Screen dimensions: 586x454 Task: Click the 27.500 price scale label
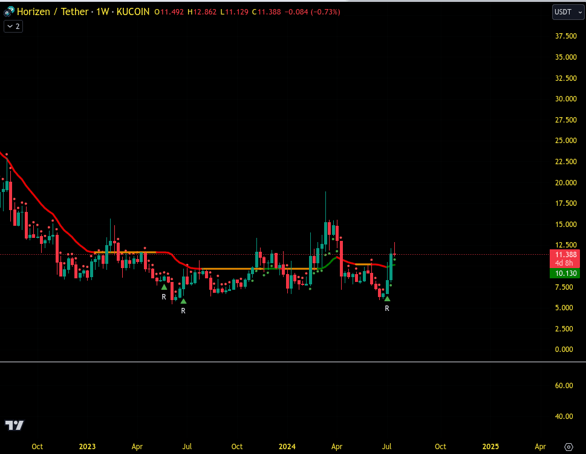point(566,120)
